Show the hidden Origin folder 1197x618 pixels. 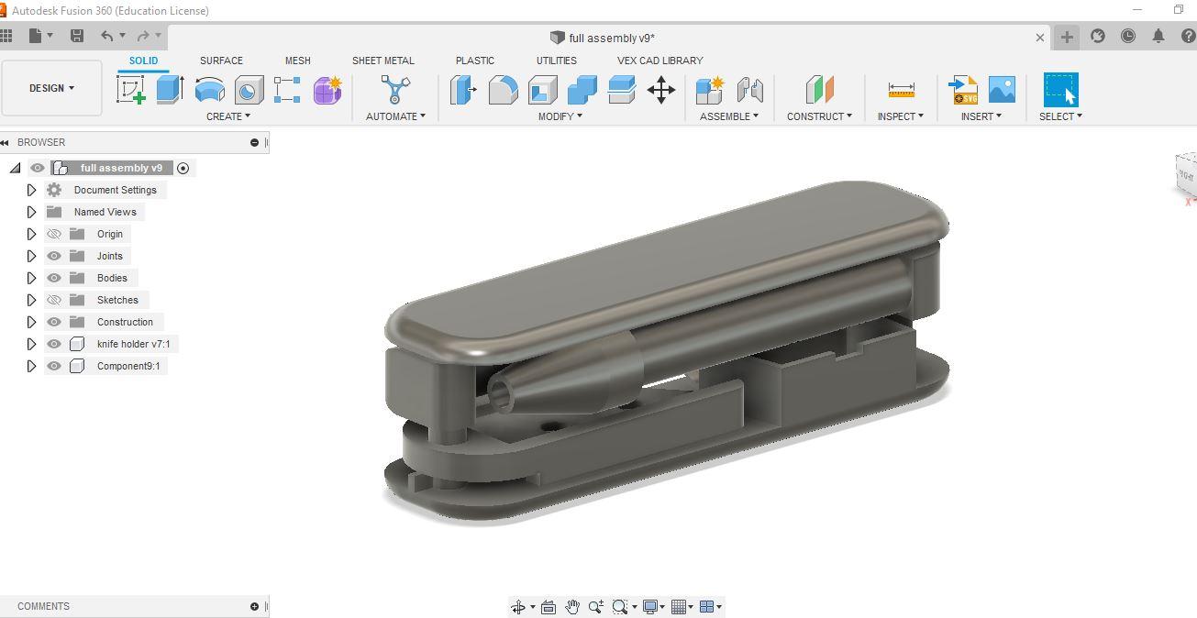[x=54, y=234]
